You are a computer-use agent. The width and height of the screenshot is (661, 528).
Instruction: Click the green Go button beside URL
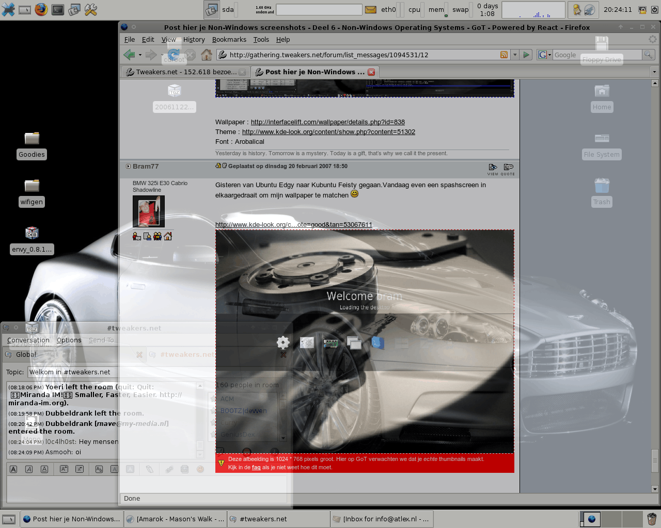click(x=526, y=55)
